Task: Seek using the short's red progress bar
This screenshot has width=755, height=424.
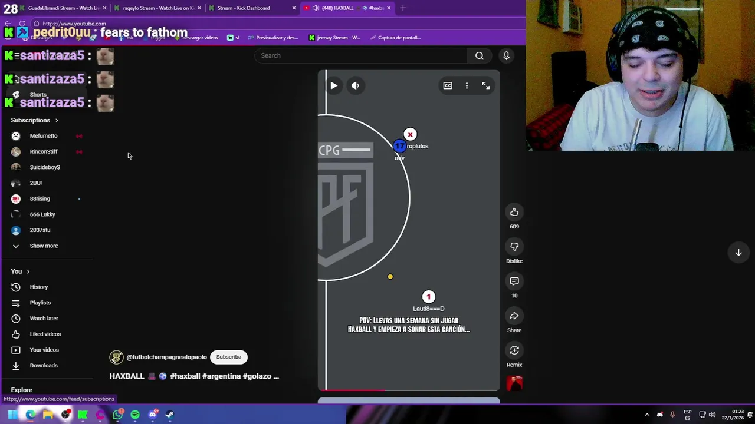Action: coord(409,390)
